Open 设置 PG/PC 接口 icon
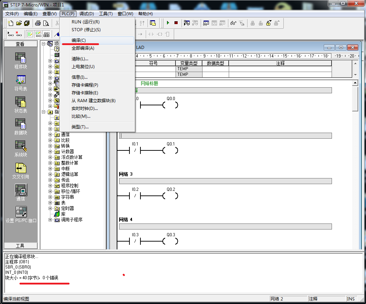Viewport: 366px width, 304px height. point(21,214)
